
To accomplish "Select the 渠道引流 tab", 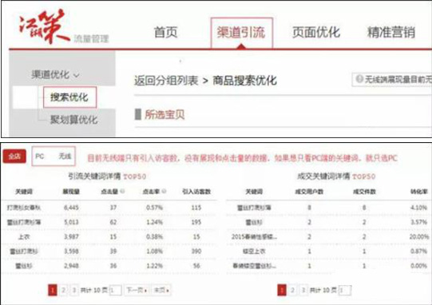I will coord(242,33).
